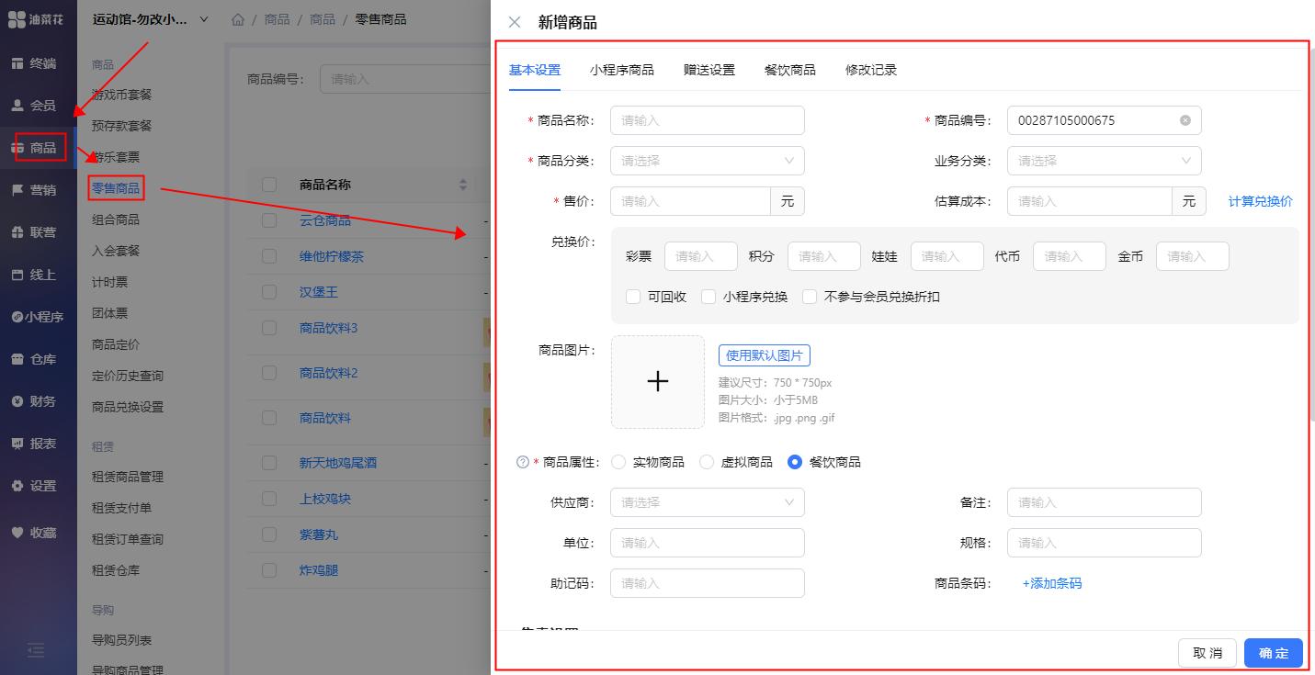This screenshot has width=1315, height=675.
Task: Focus the 商品名称 input field
Action: (708, 120)
